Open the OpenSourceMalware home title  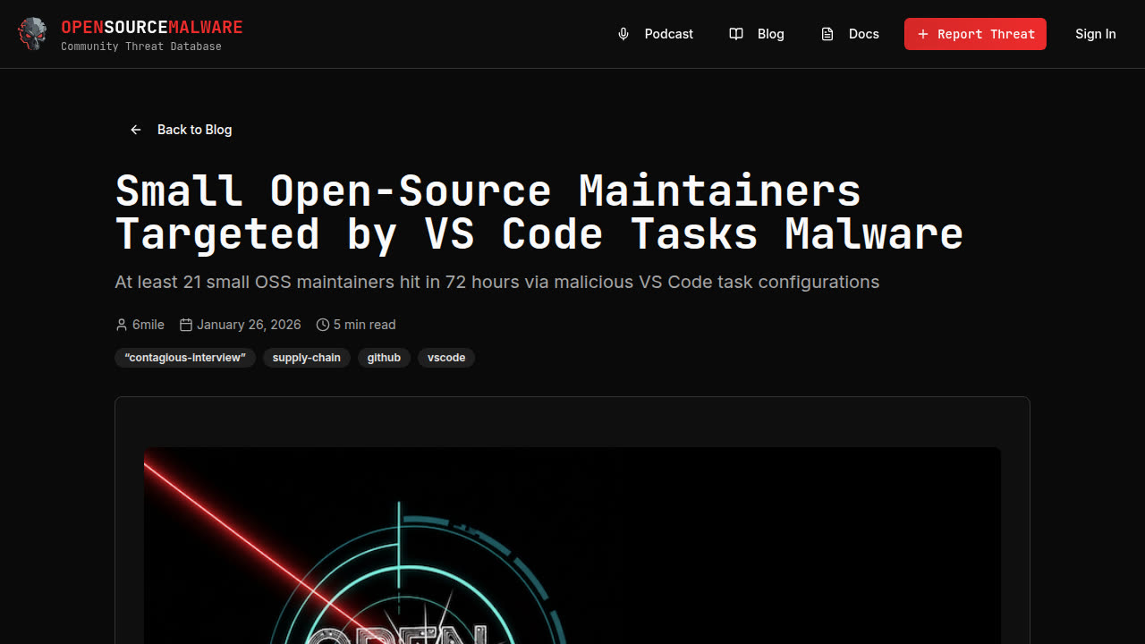(152, 27)
